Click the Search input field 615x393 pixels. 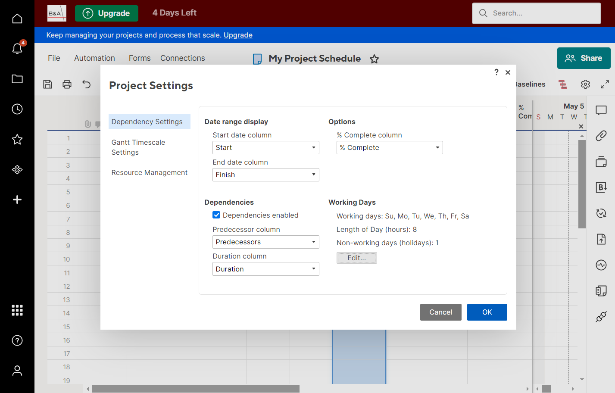(537, 13)
